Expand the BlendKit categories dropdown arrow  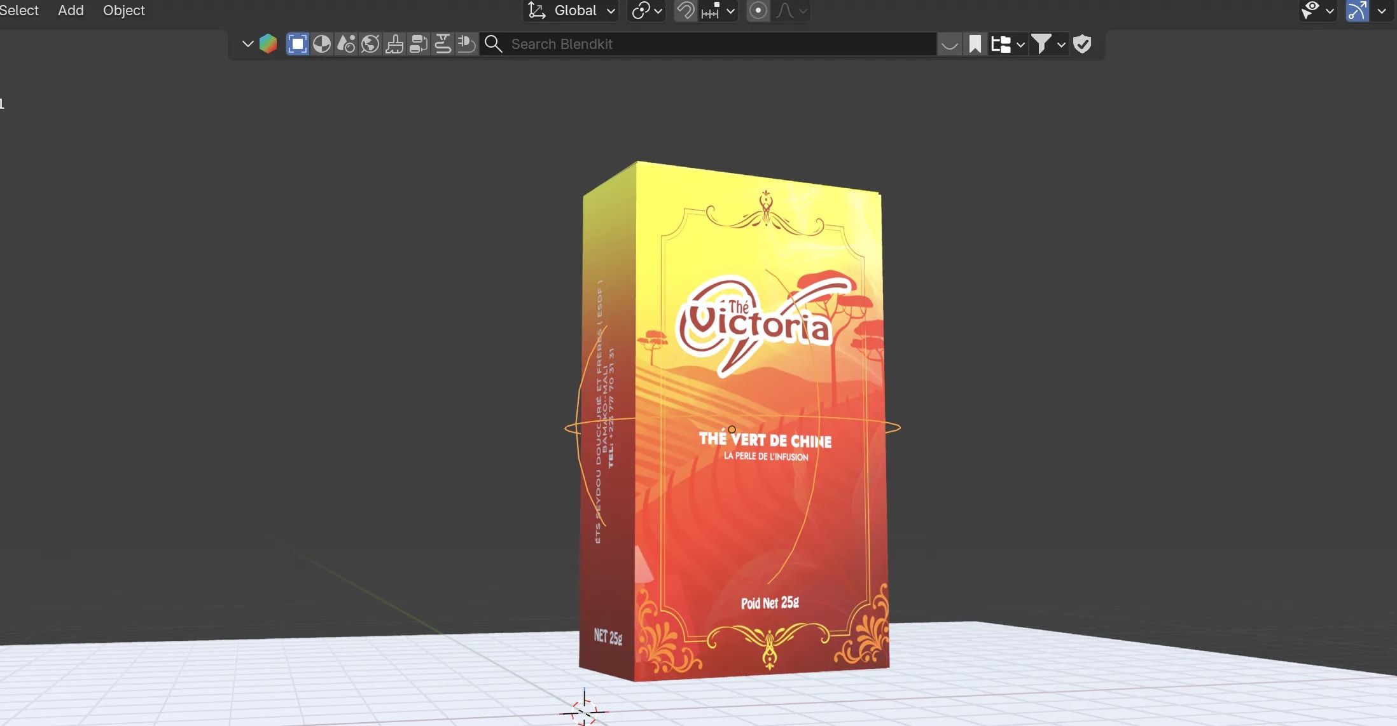1020,45
